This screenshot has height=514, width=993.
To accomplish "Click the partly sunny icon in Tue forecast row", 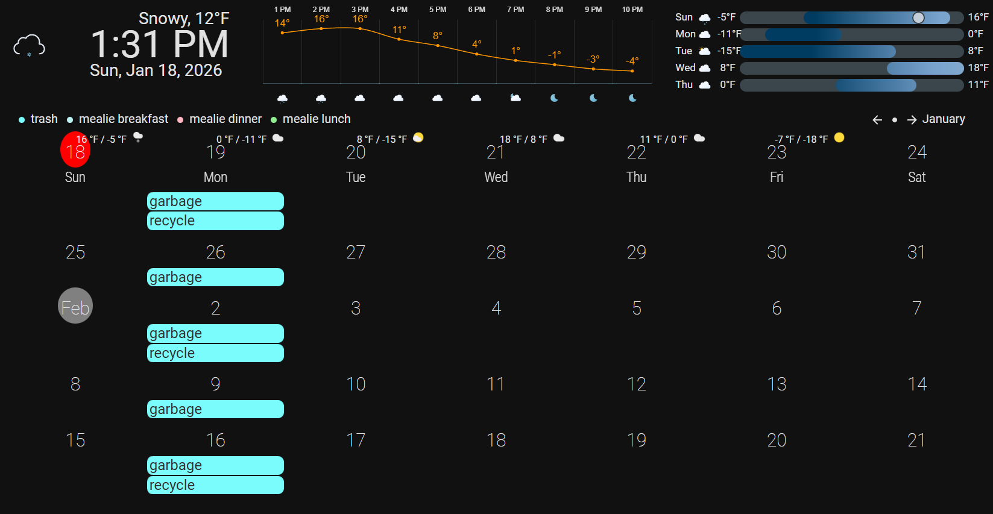I will click(704, 51).
